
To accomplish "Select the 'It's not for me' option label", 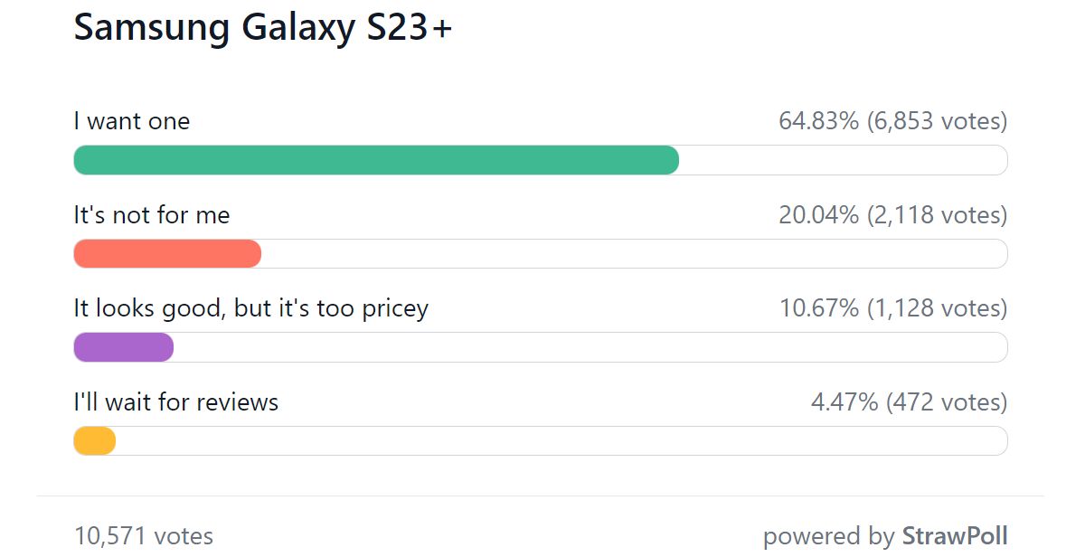I will click(152, 215).
